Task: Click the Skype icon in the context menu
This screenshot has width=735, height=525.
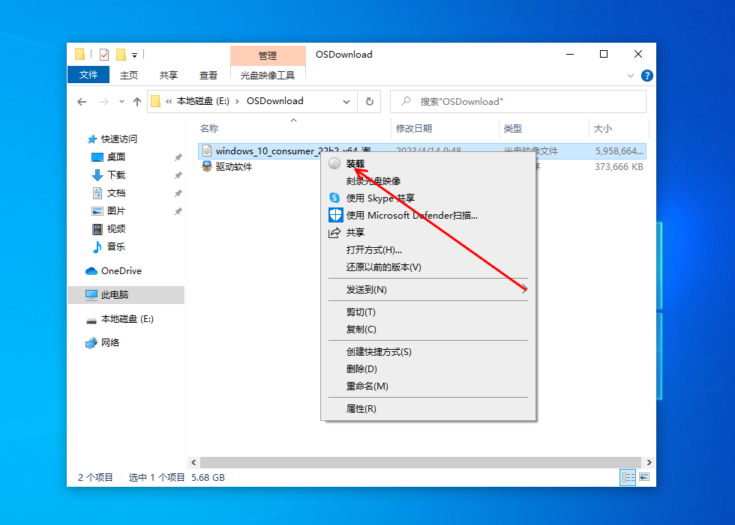Action: point(334,196)
